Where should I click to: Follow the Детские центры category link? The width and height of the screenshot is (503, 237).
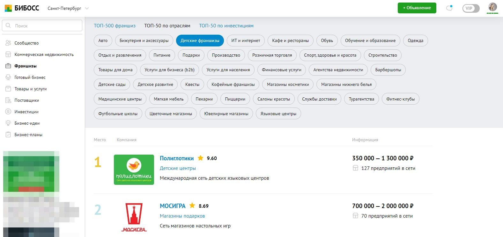tap(178, 168)
